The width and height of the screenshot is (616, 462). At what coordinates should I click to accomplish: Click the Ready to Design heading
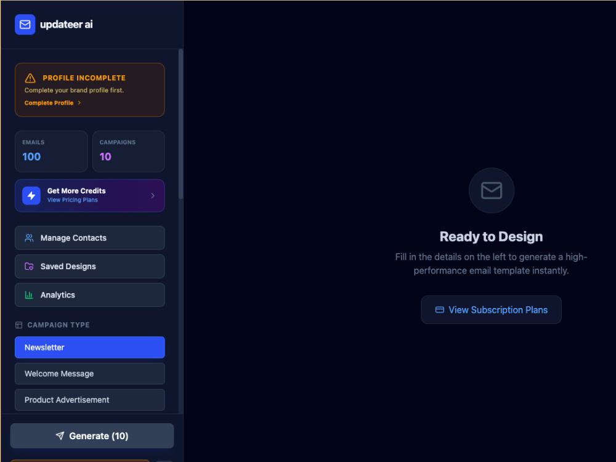pyautogui.click(x=491, y=237)
